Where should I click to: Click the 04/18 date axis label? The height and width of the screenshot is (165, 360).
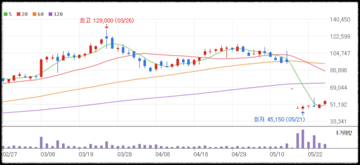click(x=201, y=154)
